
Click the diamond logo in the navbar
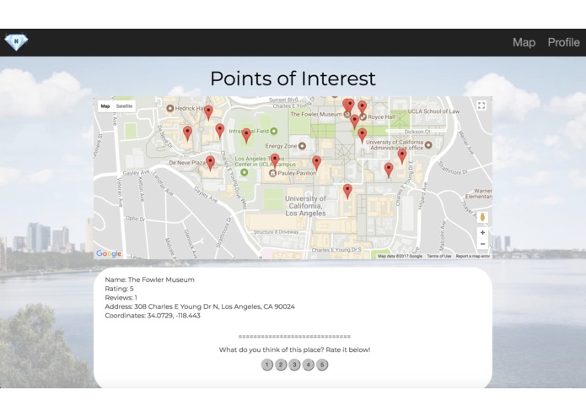click(16, 42)
